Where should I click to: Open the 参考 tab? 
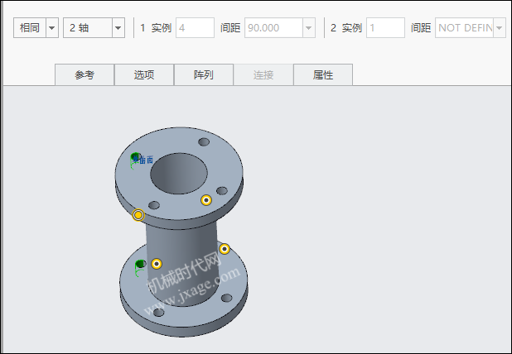[x=85, y=74]
